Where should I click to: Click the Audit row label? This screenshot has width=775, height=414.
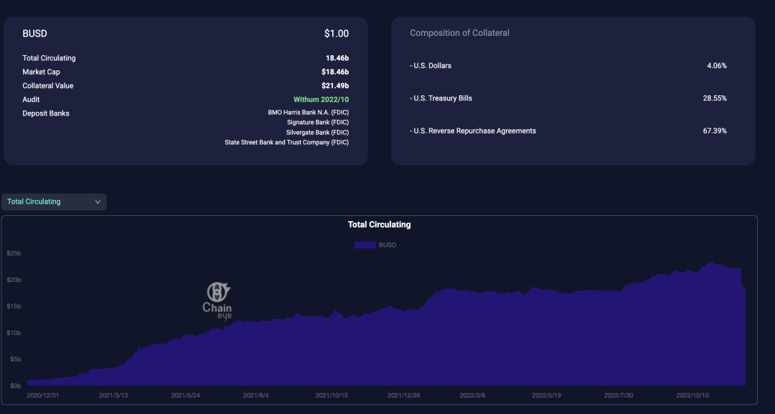click(31, 100)
